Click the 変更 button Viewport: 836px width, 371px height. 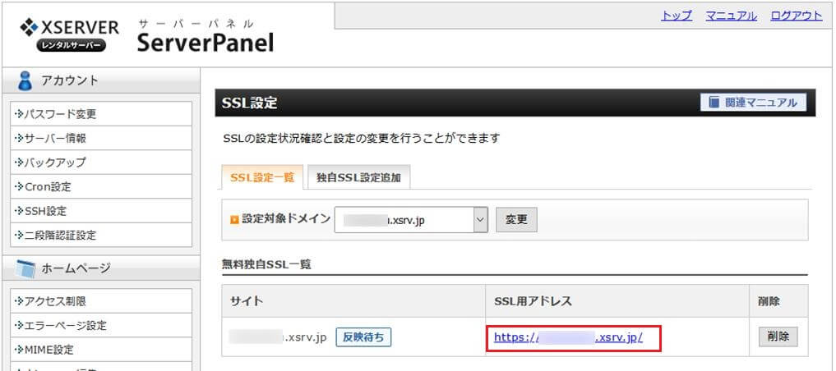point(516,220)
